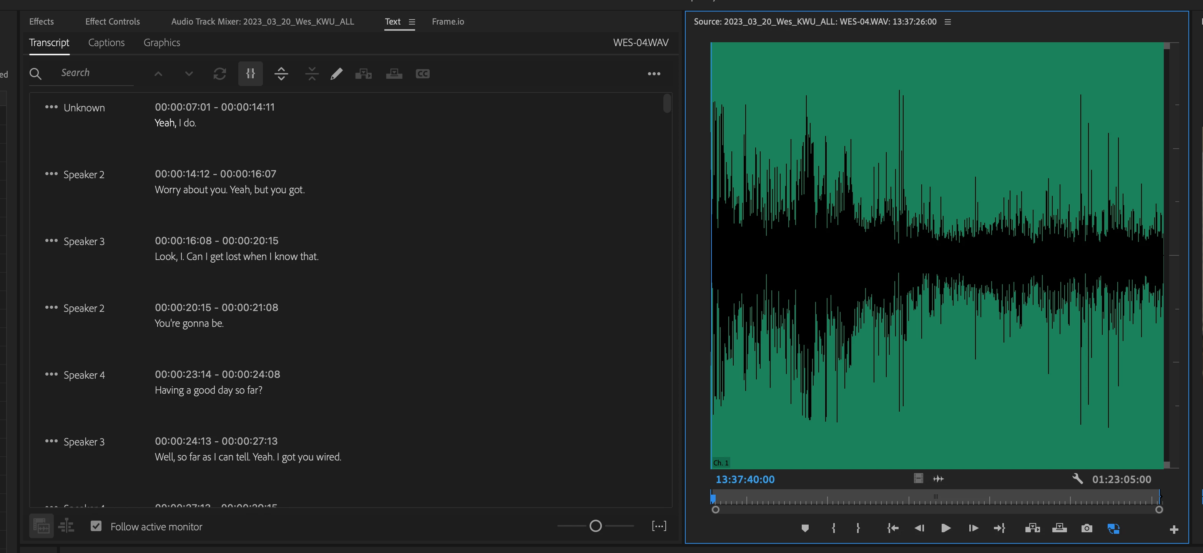
Task: Click the transcript line "Having a good day so far?"
Action: (x=208, y=390)
